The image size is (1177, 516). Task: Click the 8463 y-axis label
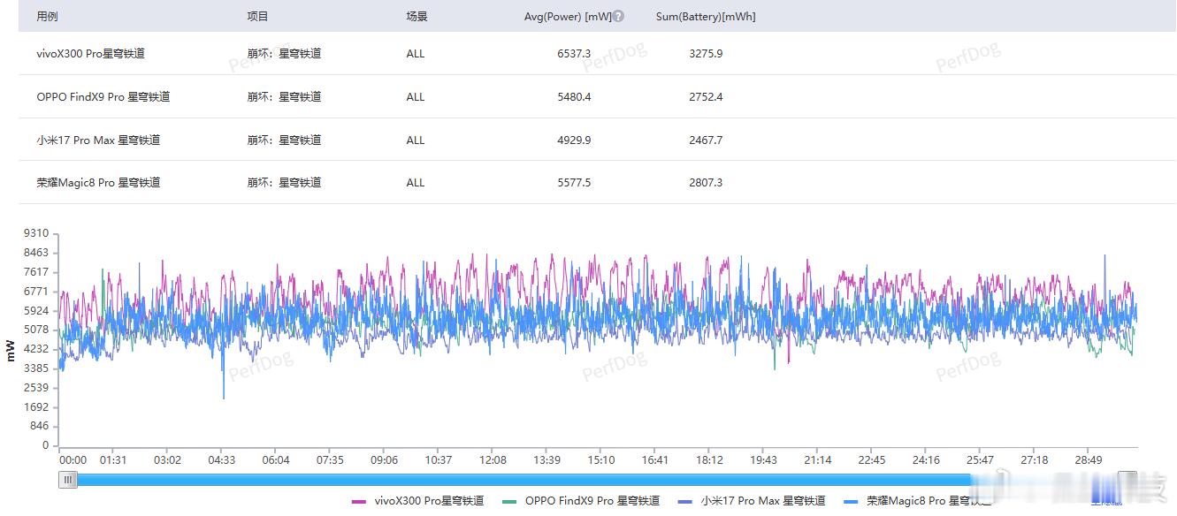(x=37, y=253)
